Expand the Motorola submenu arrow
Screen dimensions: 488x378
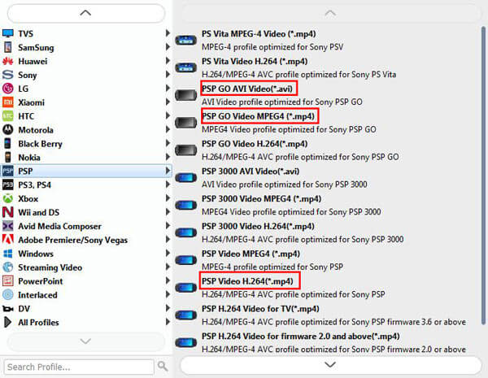pos(168,129)
